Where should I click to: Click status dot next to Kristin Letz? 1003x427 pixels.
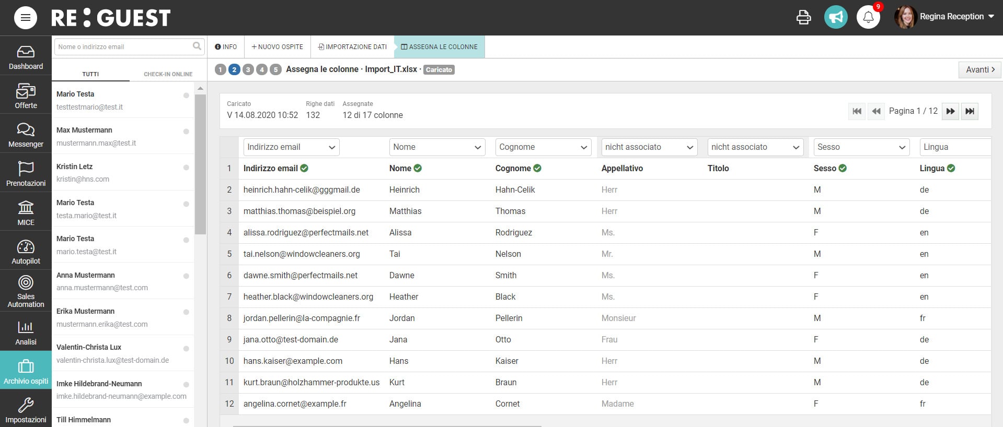coord(186,168)
